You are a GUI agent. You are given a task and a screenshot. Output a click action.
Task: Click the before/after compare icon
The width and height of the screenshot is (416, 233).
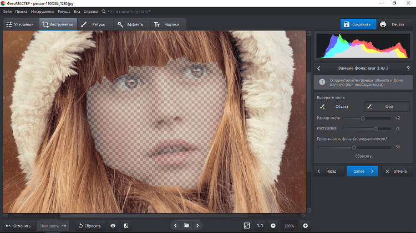coord(126,226)
